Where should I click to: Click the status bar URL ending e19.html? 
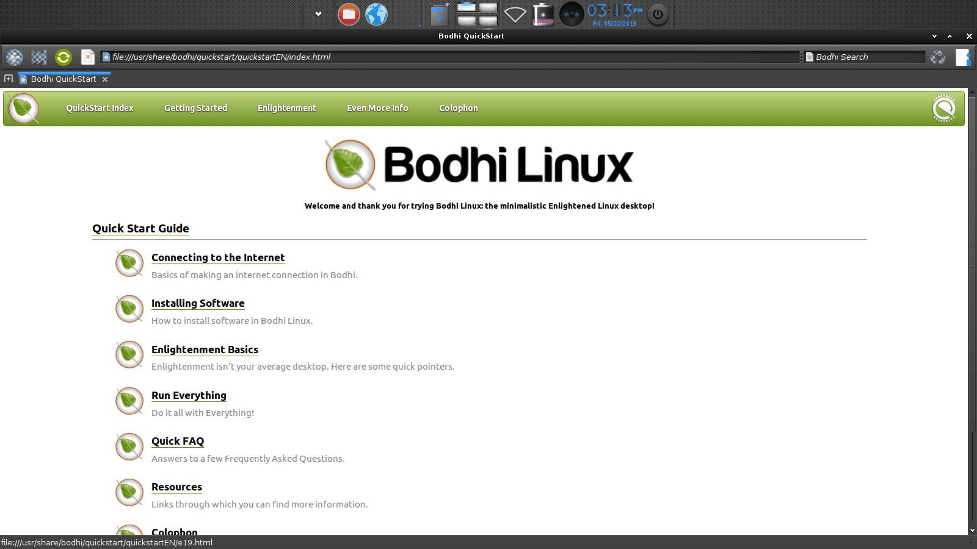107,542
